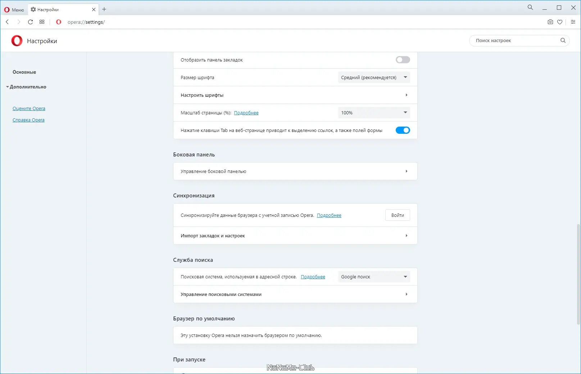
Task: Open the page zoom 100% dropdown
Action: pyautogui.click(x=374, y=113)
